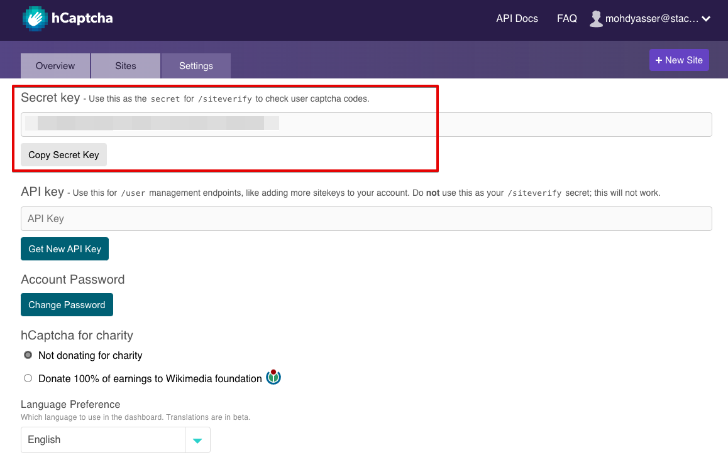The image size is (728, 470).
Task: Open the Settings tab
Action: [x=196, y=66]
